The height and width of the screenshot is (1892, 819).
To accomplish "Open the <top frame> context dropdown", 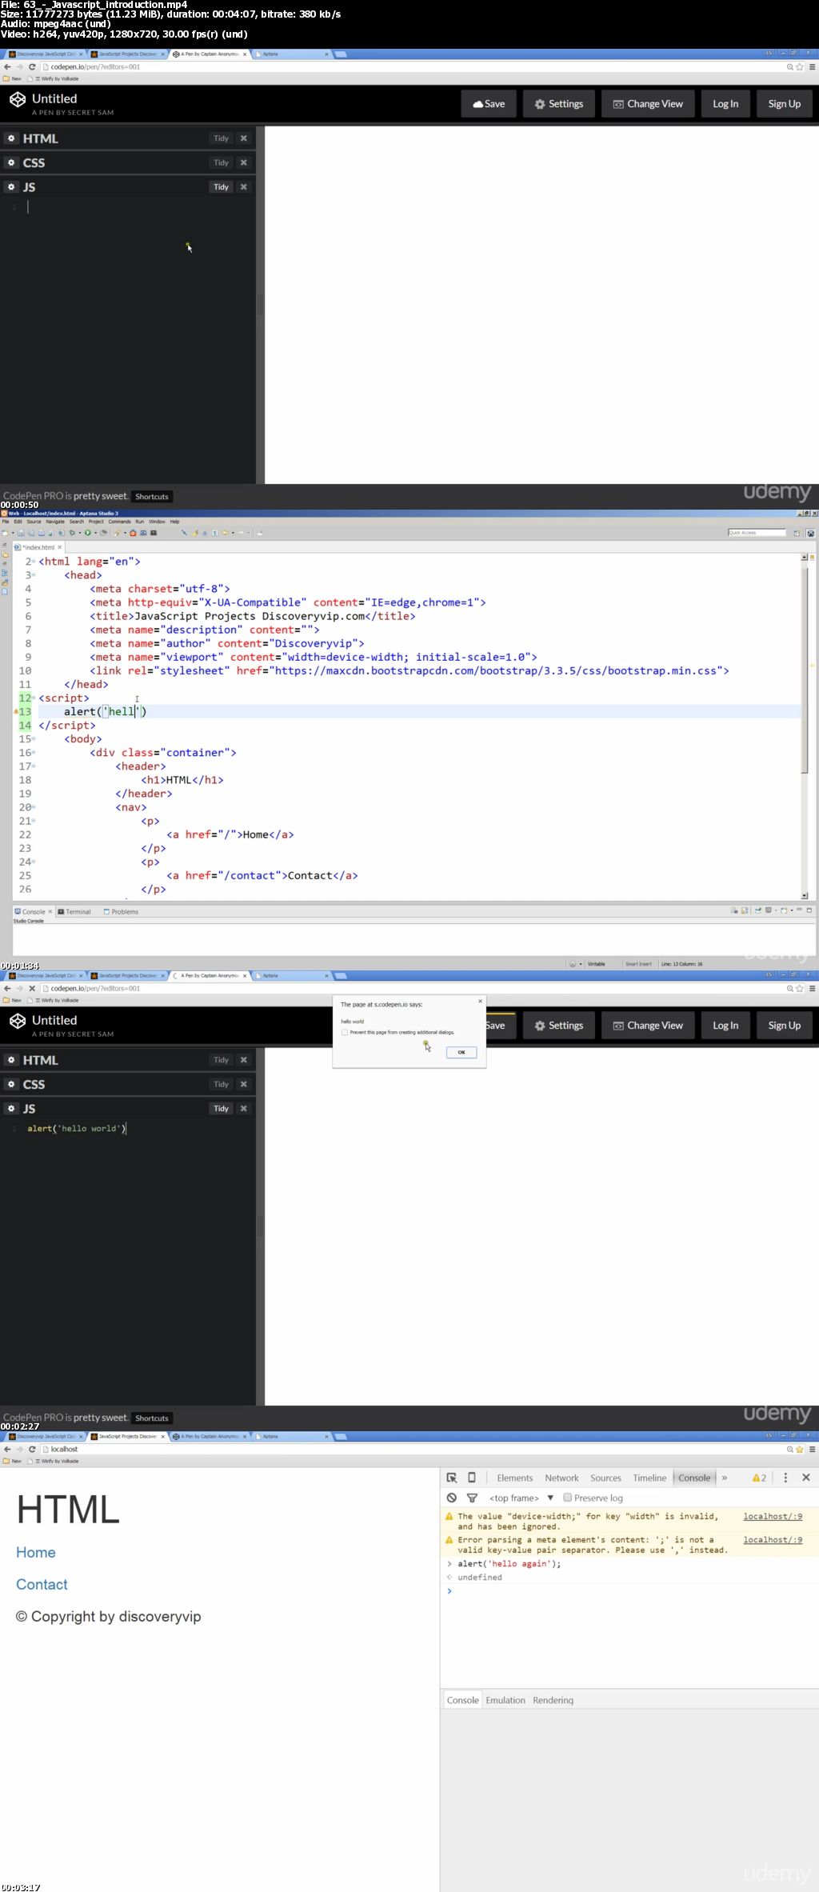I will click(x=521, y=1498).
